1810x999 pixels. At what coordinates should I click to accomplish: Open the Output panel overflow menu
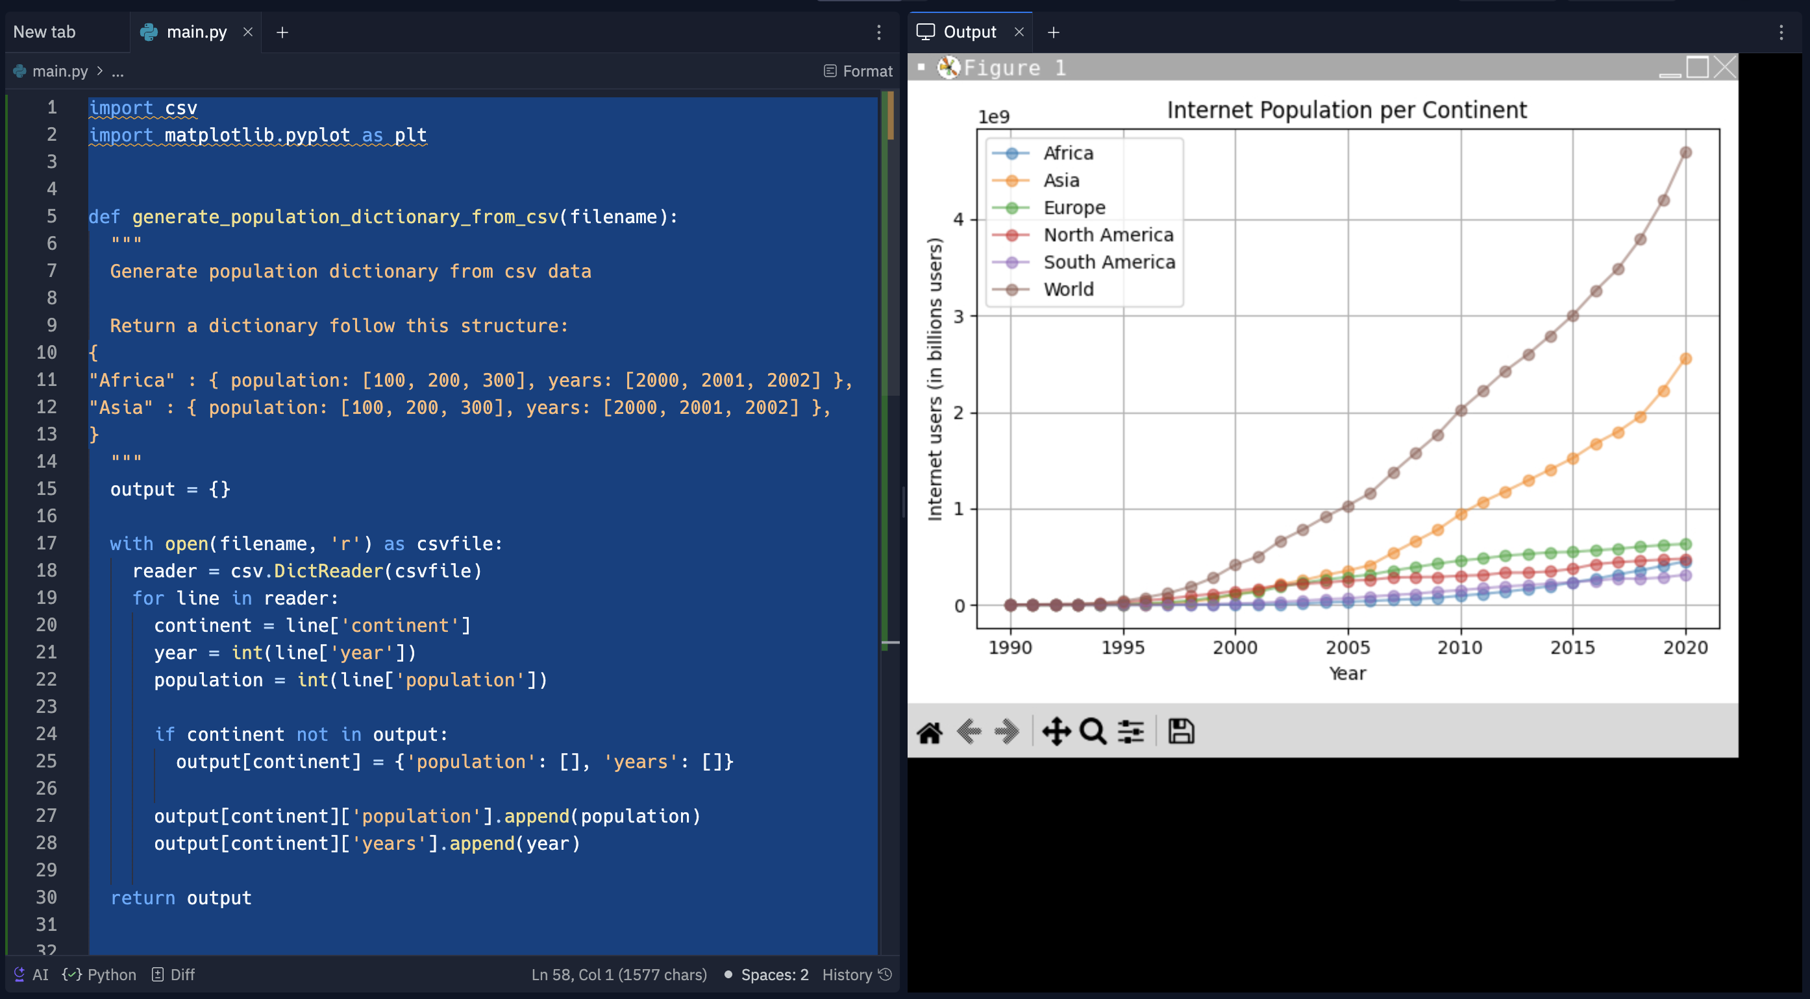point(1781,32)
